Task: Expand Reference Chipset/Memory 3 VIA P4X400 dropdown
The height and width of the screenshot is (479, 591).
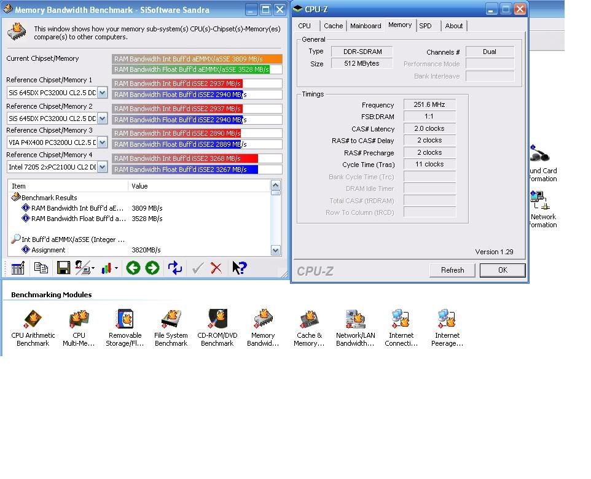Action: [x=102, y=142]
